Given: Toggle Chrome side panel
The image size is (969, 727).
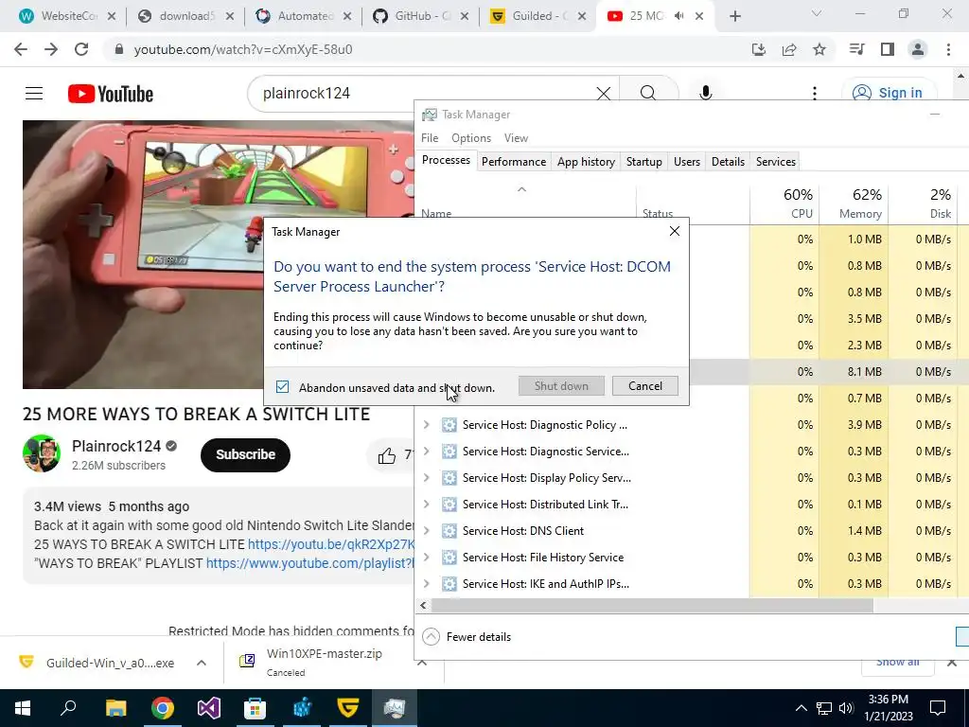Looking at the screenshot, I should (x=888, y=49).
